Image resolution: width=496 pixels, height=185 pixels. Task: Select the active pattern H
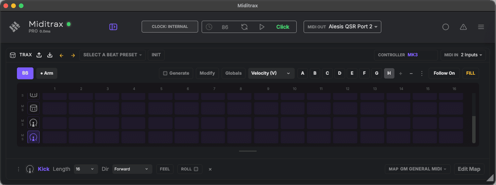[x=389, y=73]
